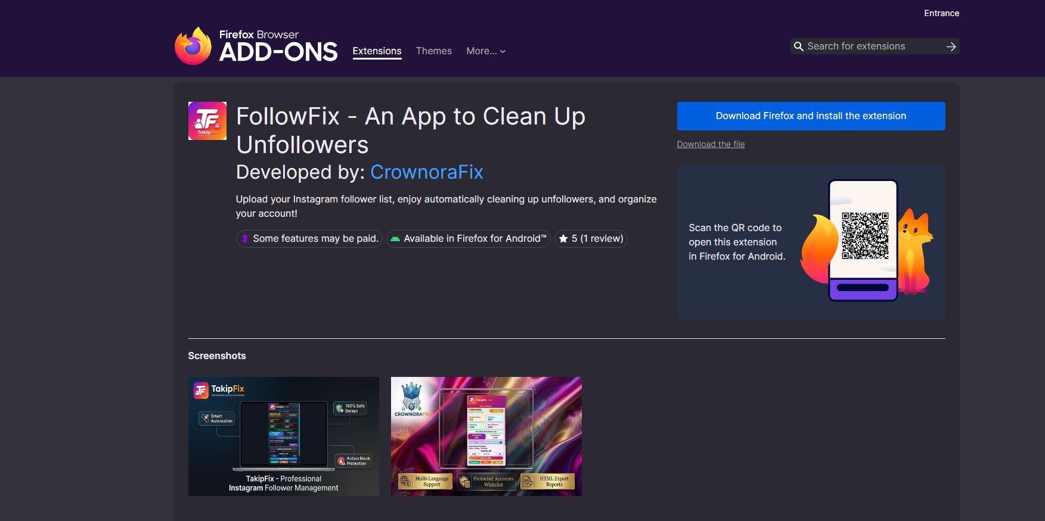The height and width of the screenshot is (521, 1045).
Task: Click the QR code image
Action: pos(865,236)
